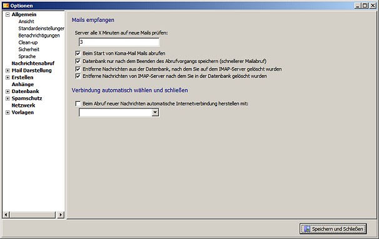Close the Optionen window
Screen dimensions: 379x239
pyautogui.click(x=373, y=6)
